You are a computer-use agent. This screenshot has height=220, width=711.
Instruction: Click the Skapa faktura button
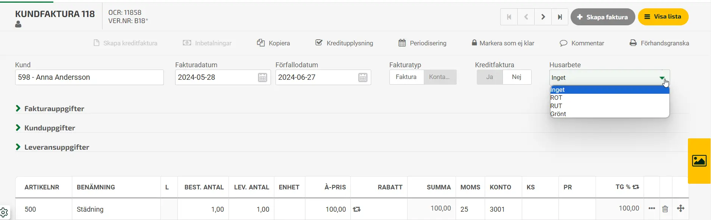[603, 17]
